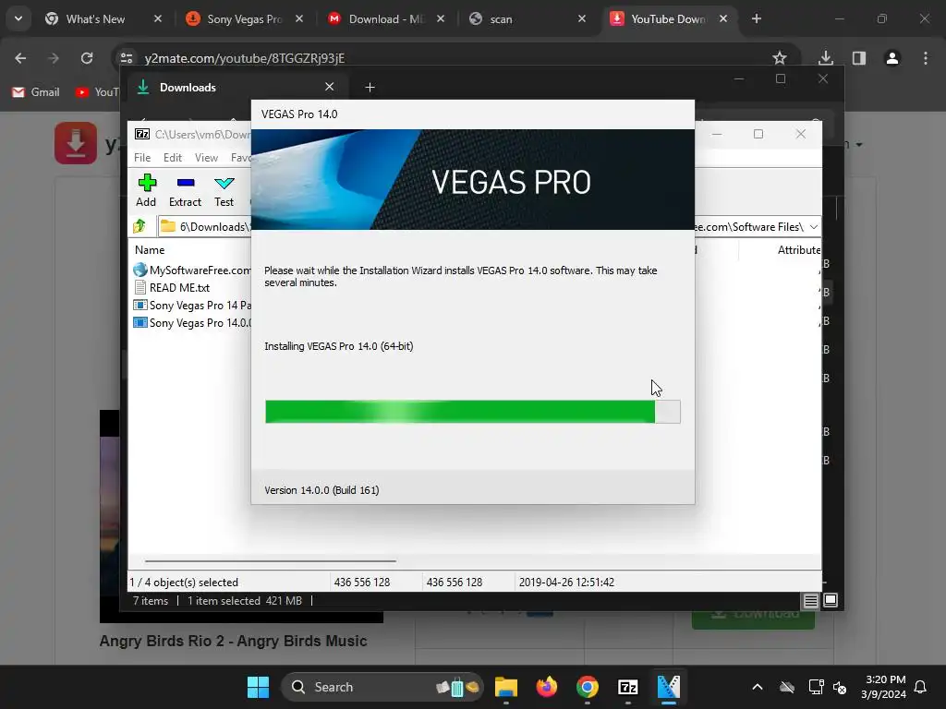Click the site information icon in address bar
The image size is (946, 709).
(127, 58)
